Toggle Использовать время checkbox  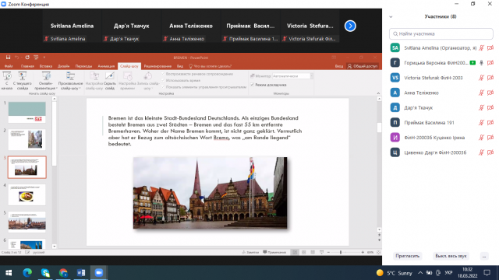tap(163, 80)
